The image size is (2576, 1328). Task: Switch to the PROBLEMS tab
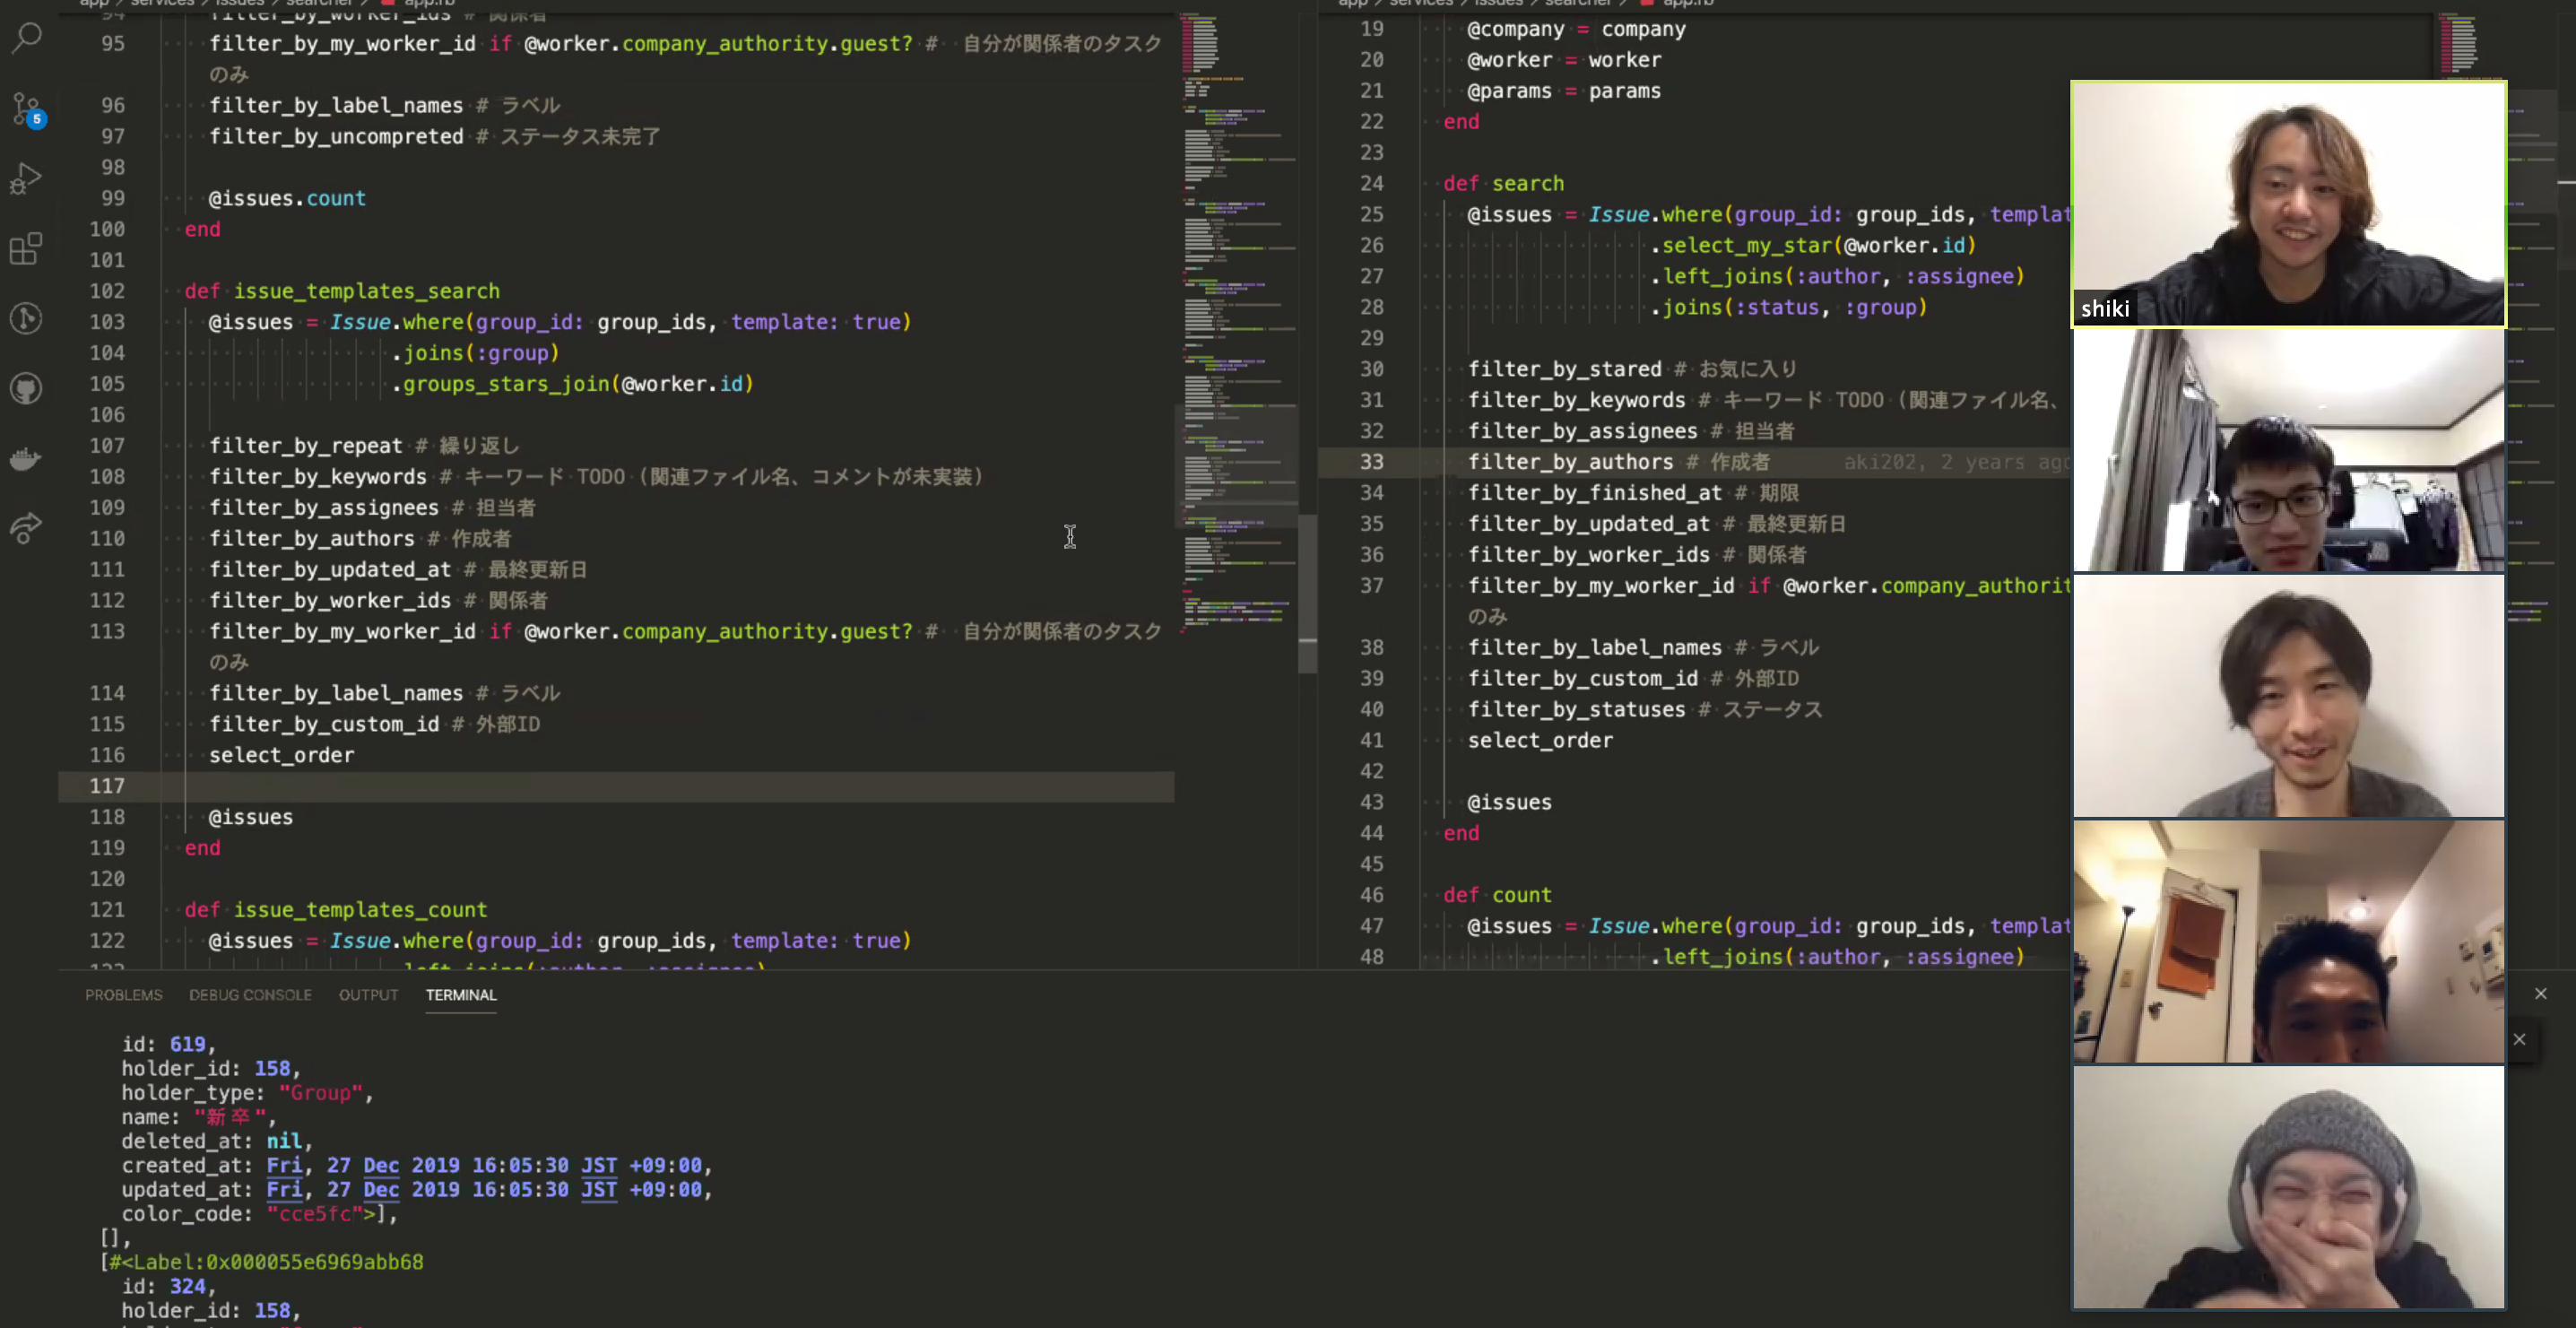click(123, 995)
